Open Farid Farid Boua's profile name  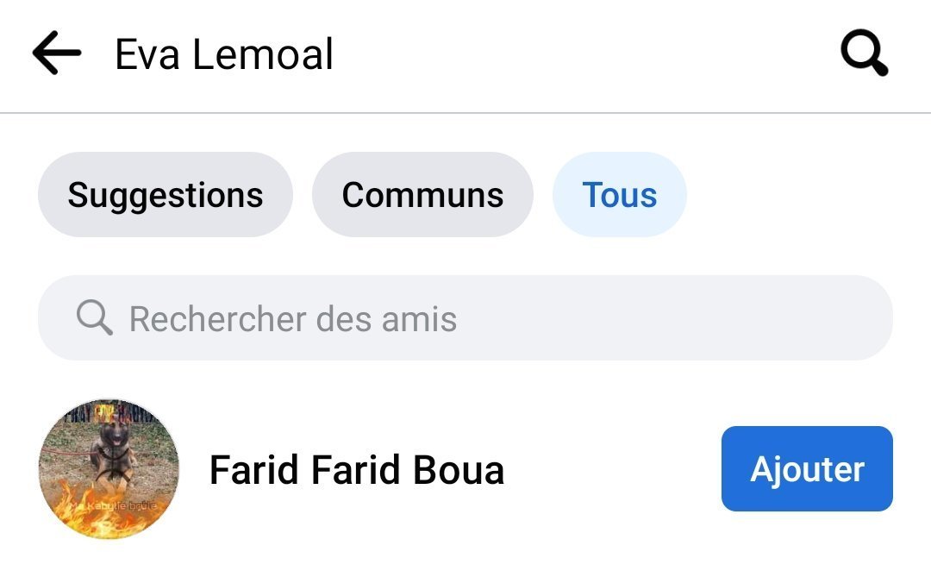coord(357,471)
